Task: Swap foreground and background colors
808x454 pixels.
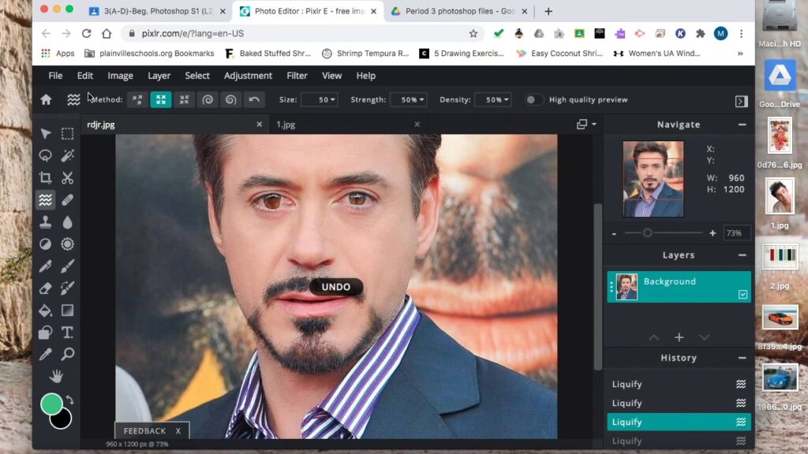Action: [x=69, y=400]
